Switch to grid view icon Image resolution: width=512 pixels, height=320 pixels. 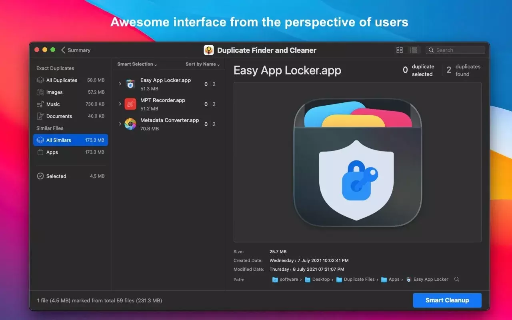(399, 50)
